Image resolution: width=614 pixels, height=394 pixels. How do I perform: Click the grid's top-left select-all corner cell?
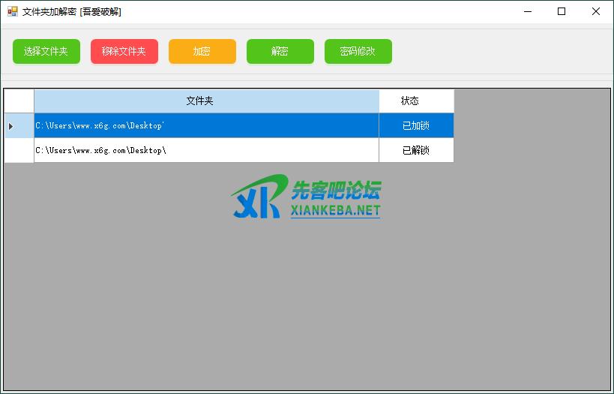pyautogui.click(x=19, y=101)
